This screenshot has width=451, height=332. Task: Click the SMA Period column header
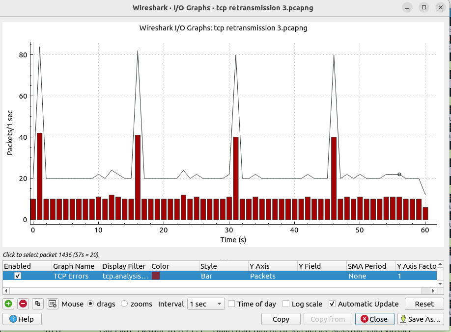[x=371, y=266]
